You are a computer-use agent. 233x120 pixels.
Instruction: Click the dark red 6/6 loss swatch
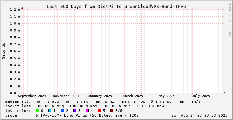coord(112,111)
